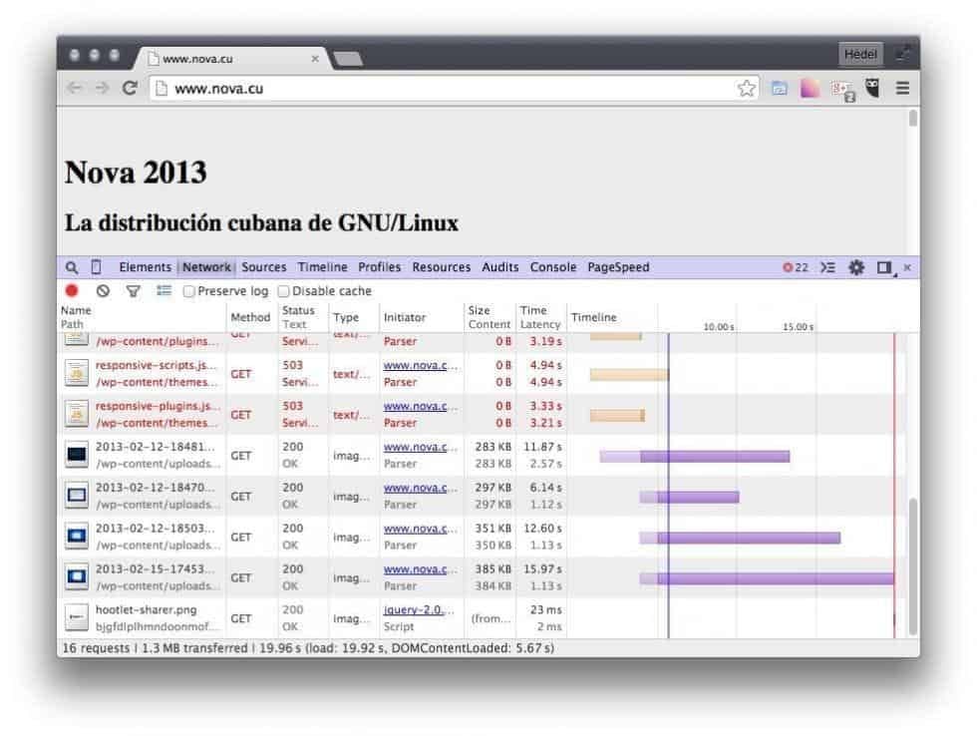Change DevTools dock side
This screenshot has height=736, width=977.
[885, 268]
